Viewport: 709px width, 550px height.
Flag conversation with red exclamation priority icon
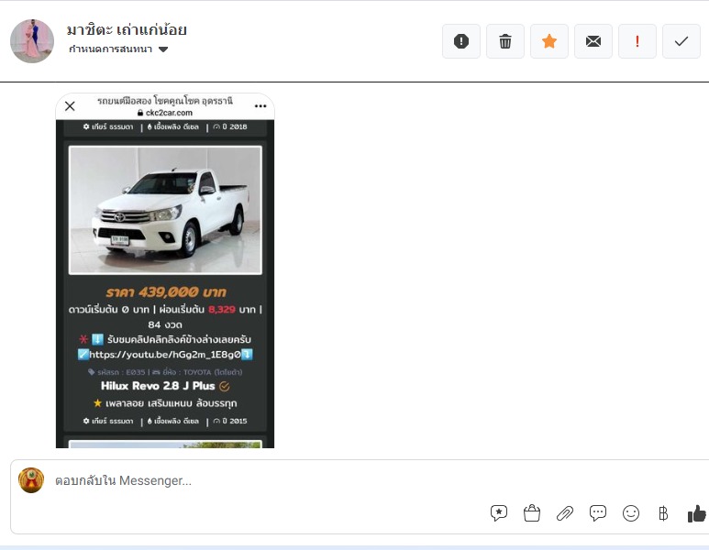pyautogui.click(x=637, y=41)
